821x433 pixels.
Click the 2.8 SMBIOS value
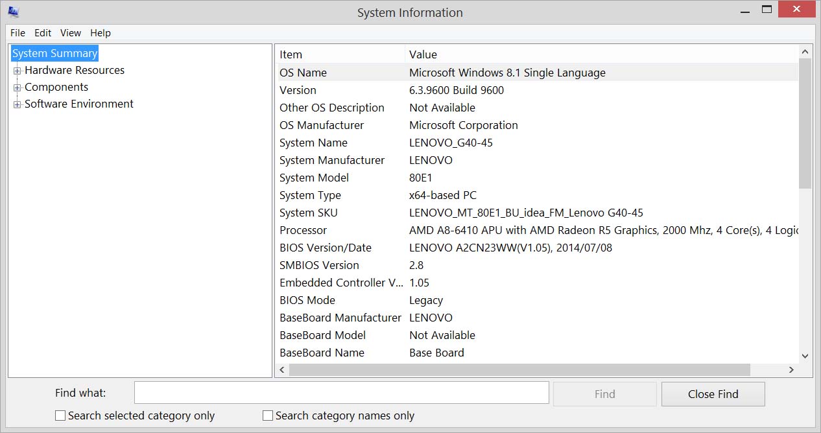pyautogui.click(x=416, y=265)
